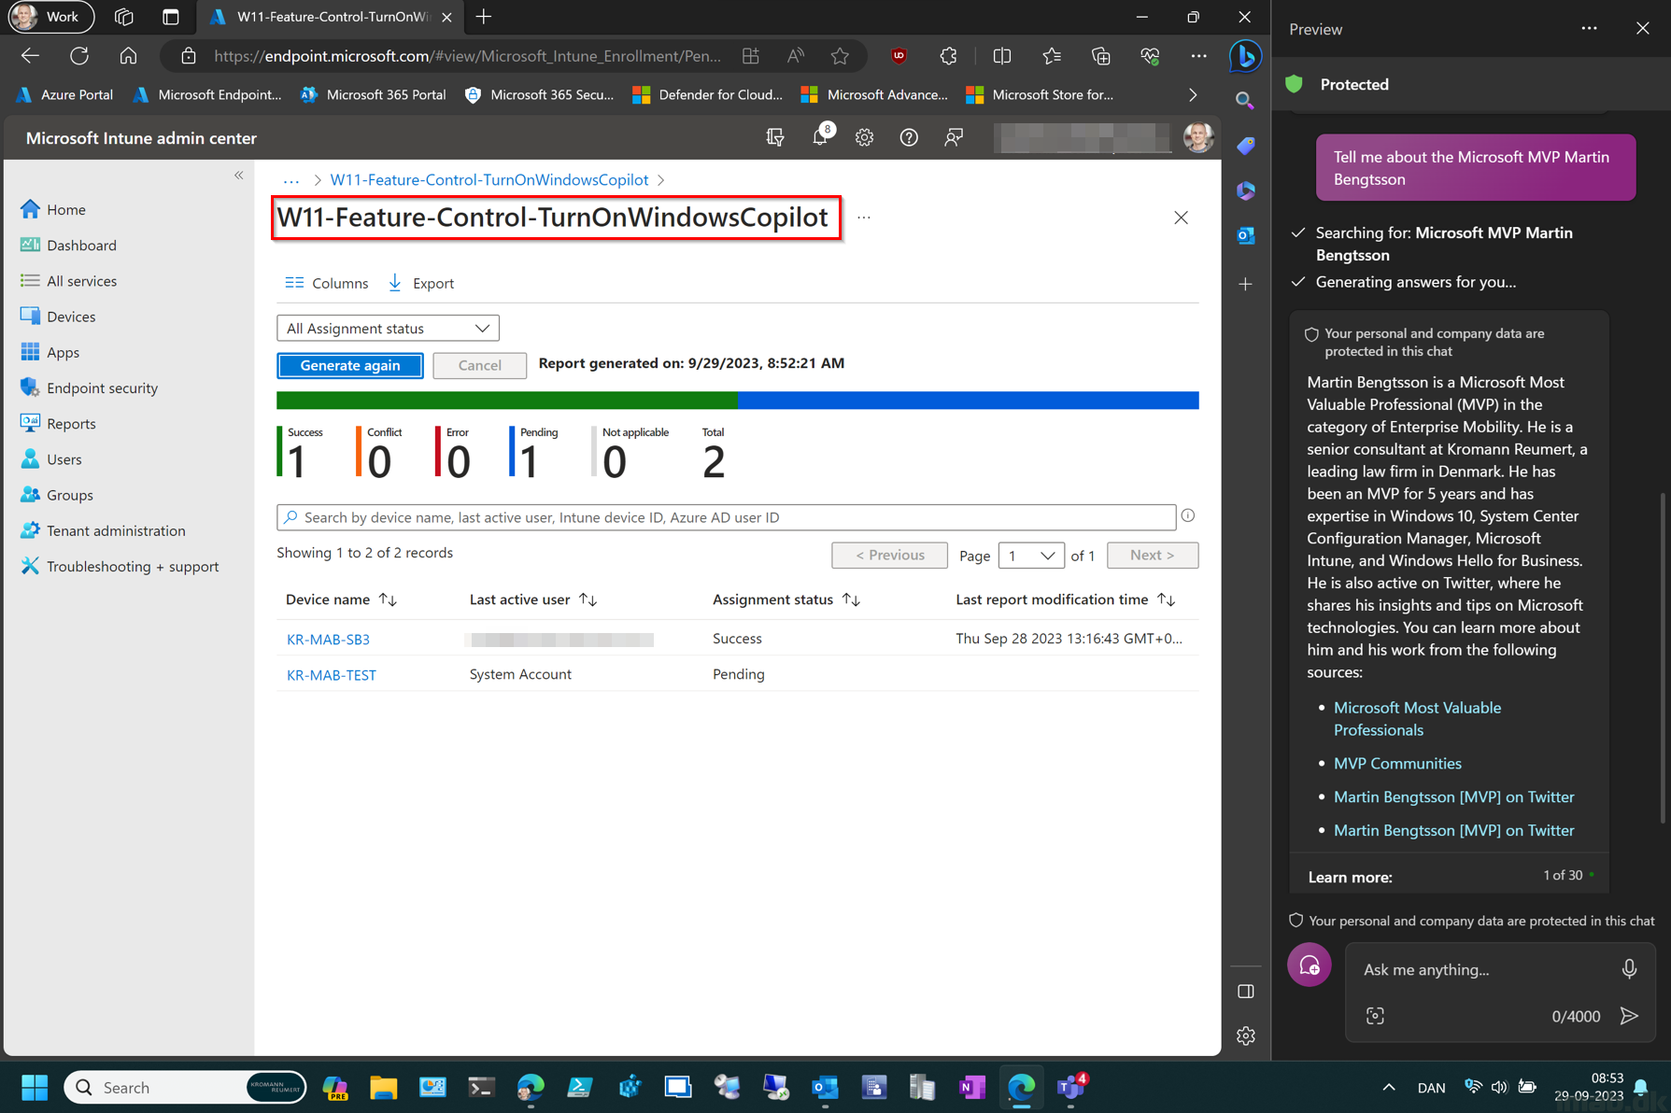The width and height of the screenshot is (1671, 1113).
Task: Open the Help question mark icon
Action: pos(908,137)
